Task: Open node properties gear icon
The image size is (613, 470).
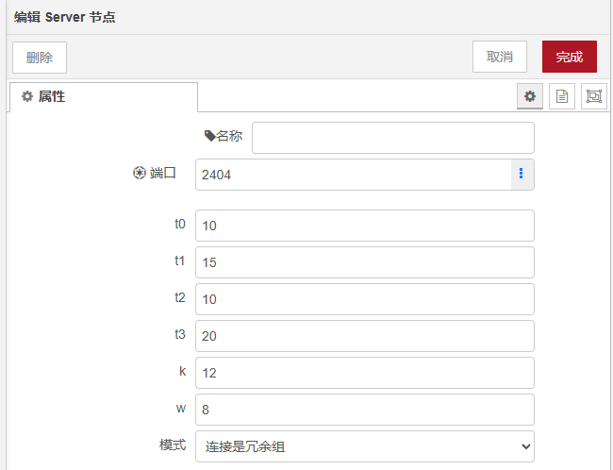Action: (x=530, y=96)
